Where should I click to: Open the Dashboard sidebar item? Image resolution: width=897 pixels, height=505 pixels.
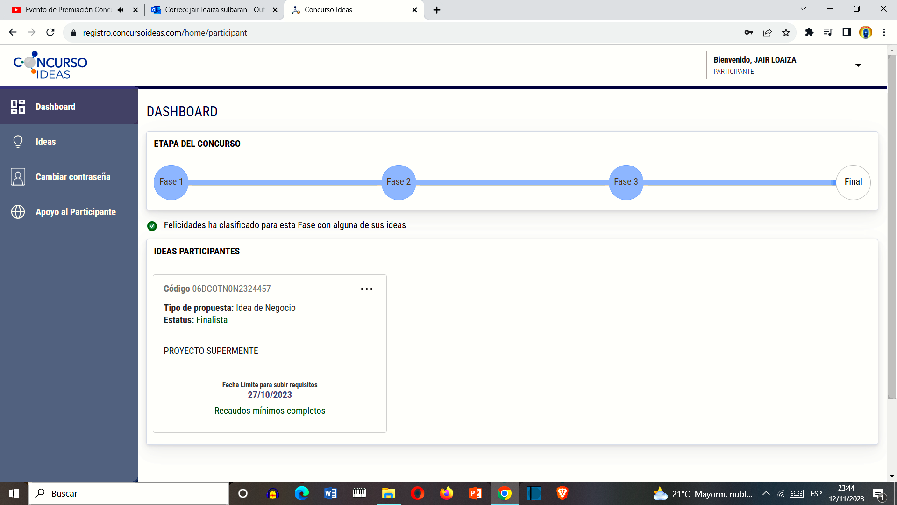[69, 107]
